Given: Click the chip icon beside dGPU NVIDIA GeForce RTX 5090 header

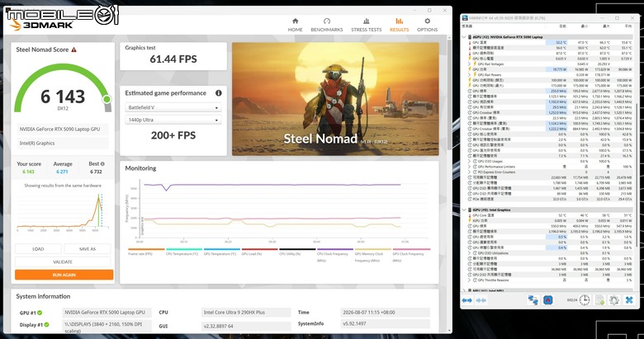Looking at the screenshot, I should tap(470, 37).
